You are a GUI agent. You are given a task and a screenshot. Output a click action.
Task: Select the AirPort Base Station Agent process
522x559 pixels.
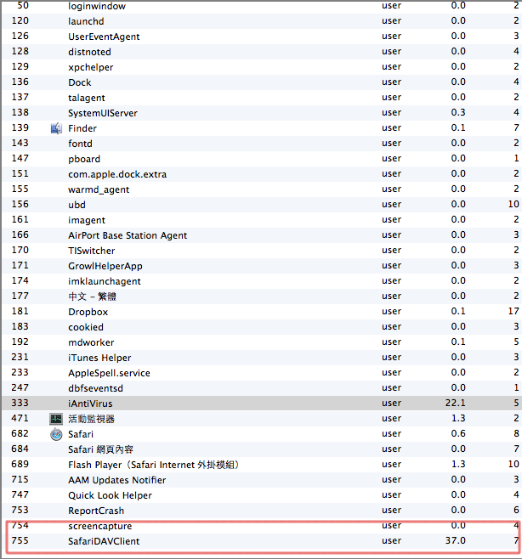128,235
